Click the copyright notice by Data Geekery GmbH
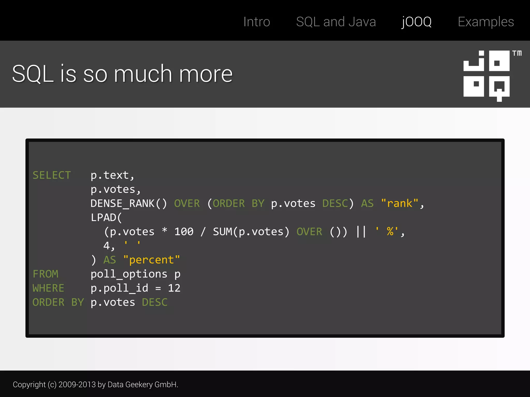The image size is (530, 397). click(95, 385)
